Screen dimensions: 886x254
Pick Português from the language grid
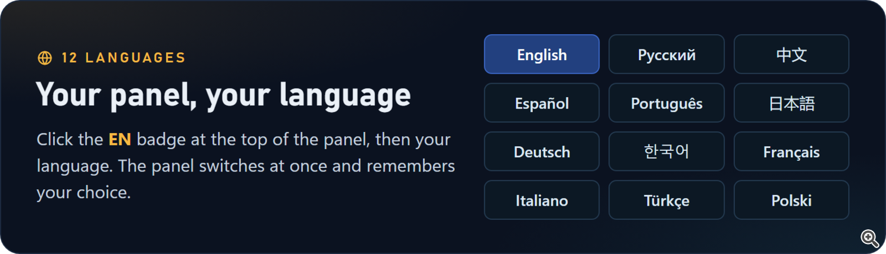(666, 103)
